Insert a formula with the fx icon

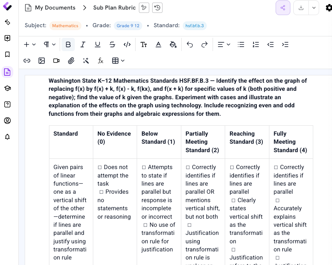coord(100,61)
